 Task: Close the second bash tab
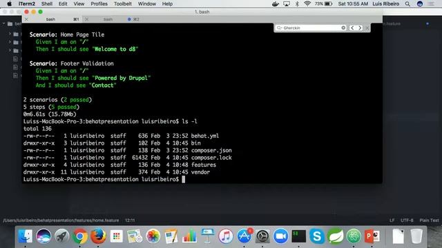86,19
